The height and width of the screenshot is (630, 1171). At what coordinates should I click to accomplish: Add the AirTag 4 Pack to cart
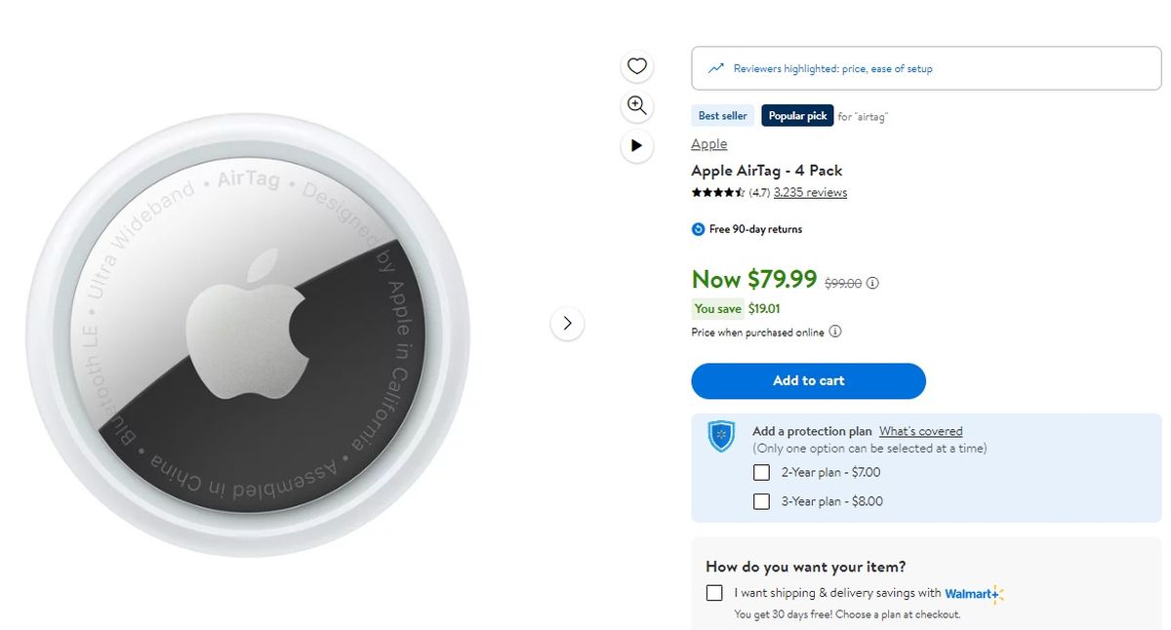(808, 380)
